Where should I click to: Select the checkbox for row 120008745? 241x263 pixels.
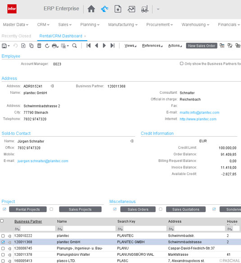coord(3,249)
